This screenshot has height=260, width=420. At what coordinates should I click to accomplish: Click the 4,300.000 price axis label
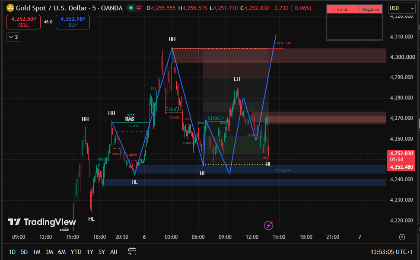(x=403, y=57)
